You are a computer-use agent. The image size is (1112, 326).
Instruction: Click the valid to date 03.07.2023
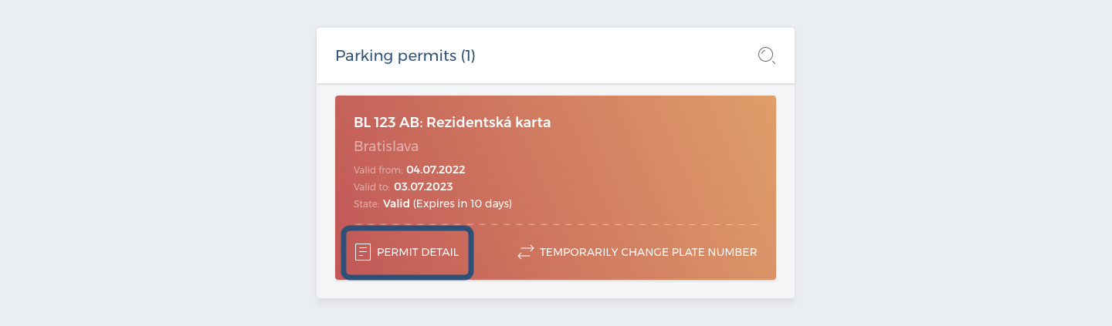423,187
